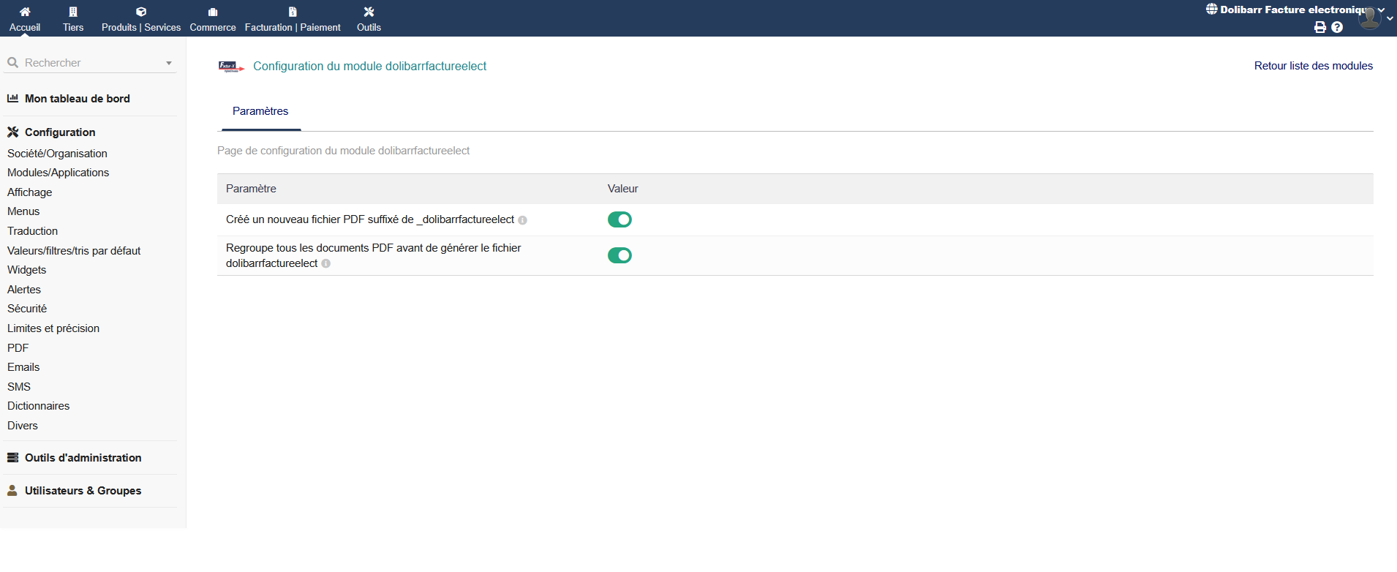Disable the new PDF suffix file toggle

[620, 219]
